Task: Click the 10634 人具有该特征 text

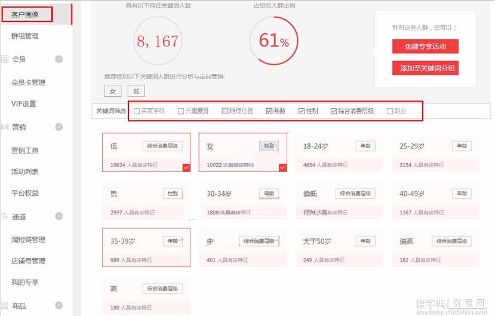Action: coord(134,165)
